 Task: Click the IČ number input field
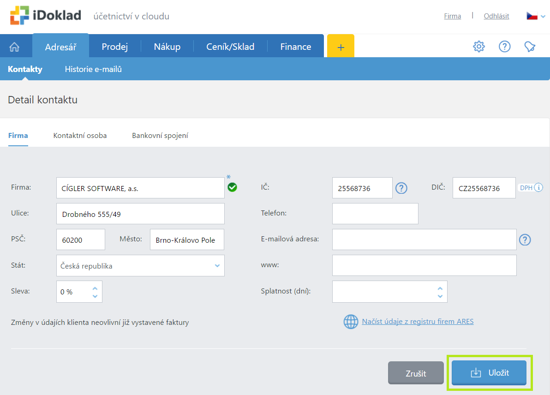coord(362,188)
